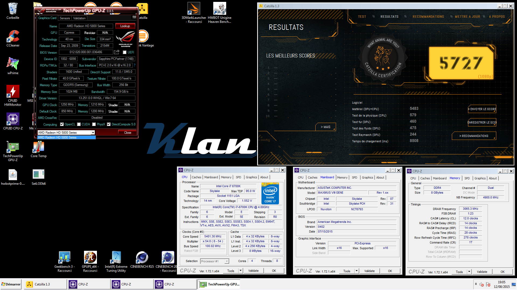Open the CINEBENCH R15 shortcut
The height and width of the screenshot is (290, 517).
pyautogui.click(x=142, y=260)
